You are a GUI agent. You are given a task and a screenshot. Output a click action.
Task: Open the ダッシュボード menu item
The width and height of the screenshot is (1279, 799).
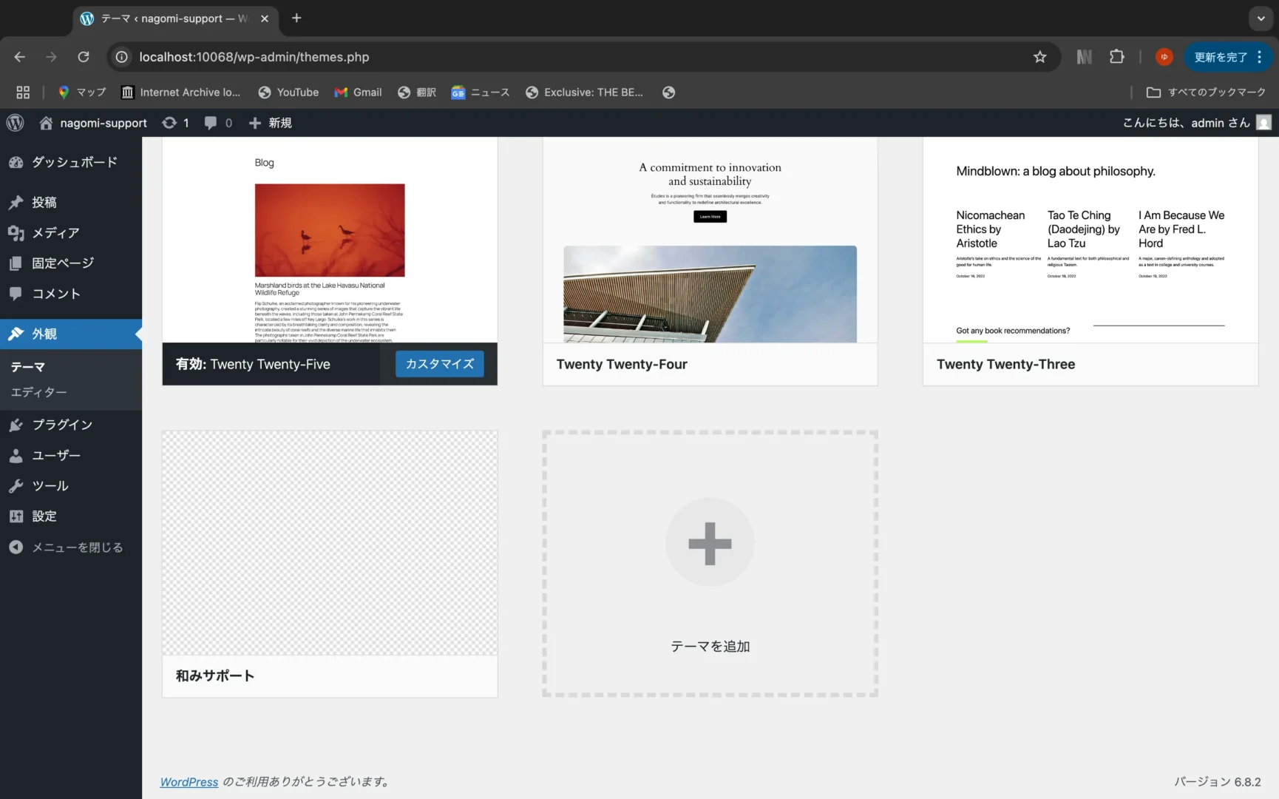coord(74,162)
